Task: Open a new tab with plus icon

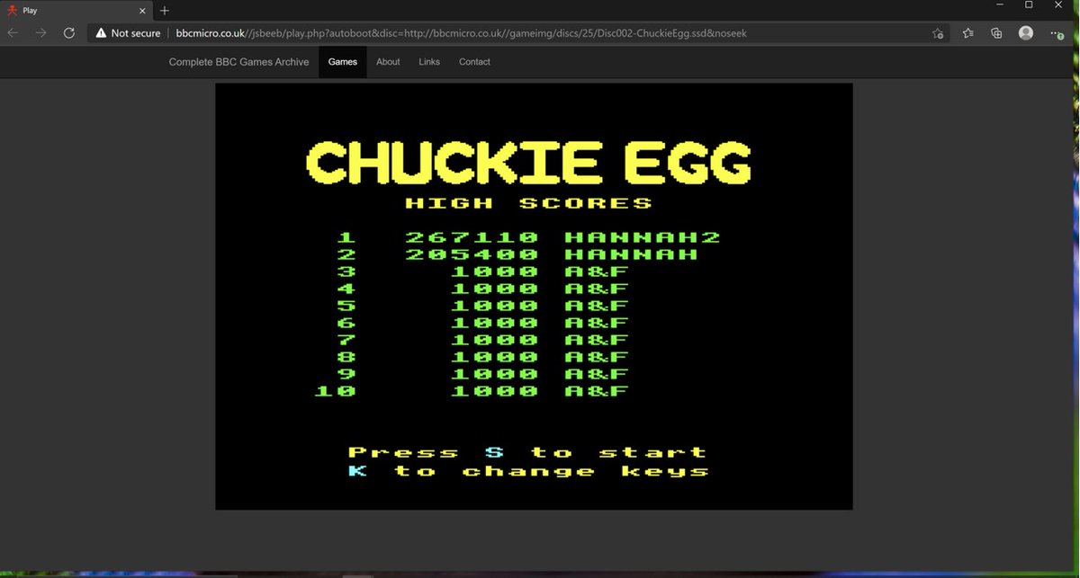Action: coord(164,10)
